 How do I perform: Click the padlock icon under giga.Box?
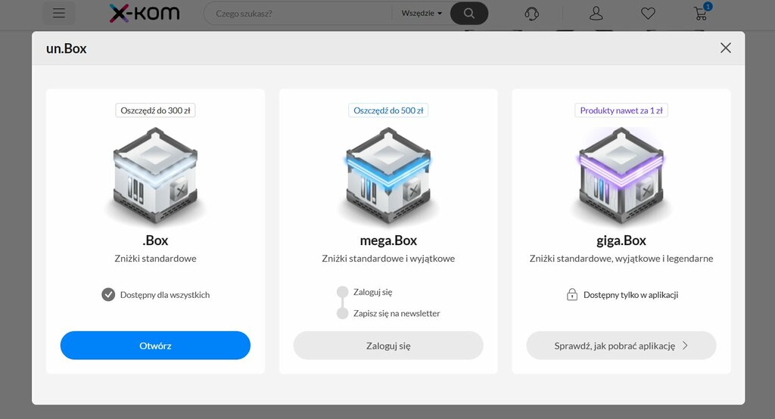pos(572,294)
